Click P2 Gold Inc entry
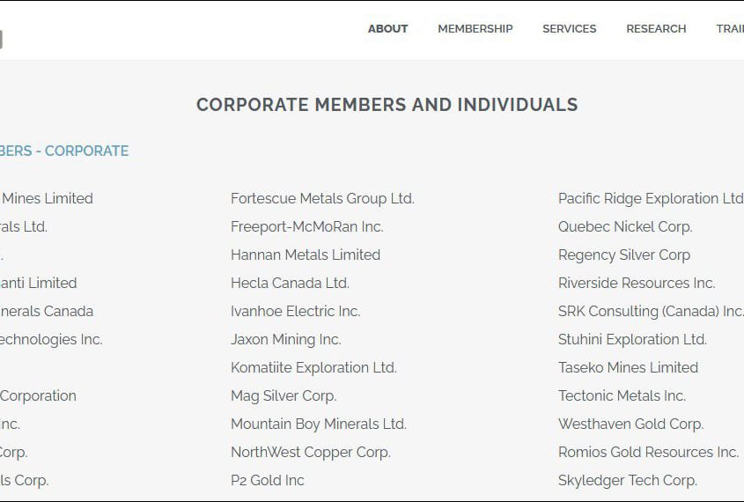The height and width of the screenshot is (502, 744). [267, 480]
